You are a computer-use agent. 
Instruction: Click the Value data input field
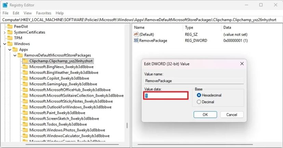click(x=166, y=96)
